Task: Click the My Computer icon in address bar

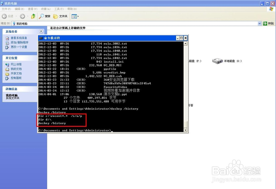Action: tap(14, 23)
